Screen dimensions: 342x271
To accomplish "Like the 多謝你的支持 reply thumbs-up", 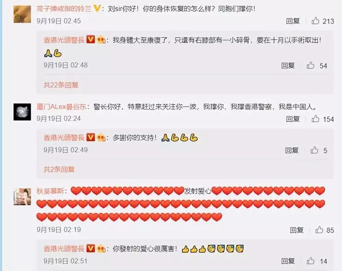I will pyautogui.click(x=314, y=150).
